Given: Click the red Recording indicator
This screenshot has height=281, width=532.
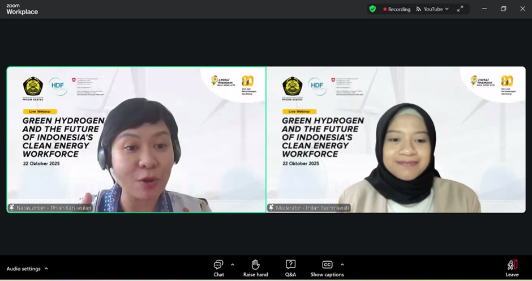Looking at the screenshot, I should tap(385, 9).
